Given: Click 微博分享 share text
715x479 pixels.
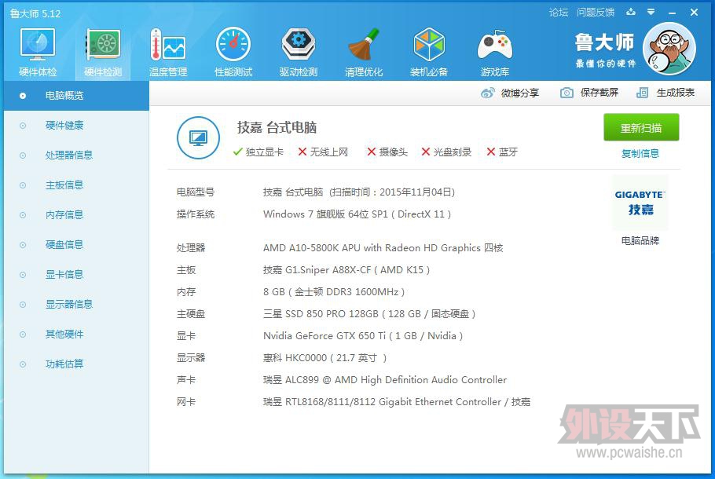Looking at the screenshot, I should point(520,93).
